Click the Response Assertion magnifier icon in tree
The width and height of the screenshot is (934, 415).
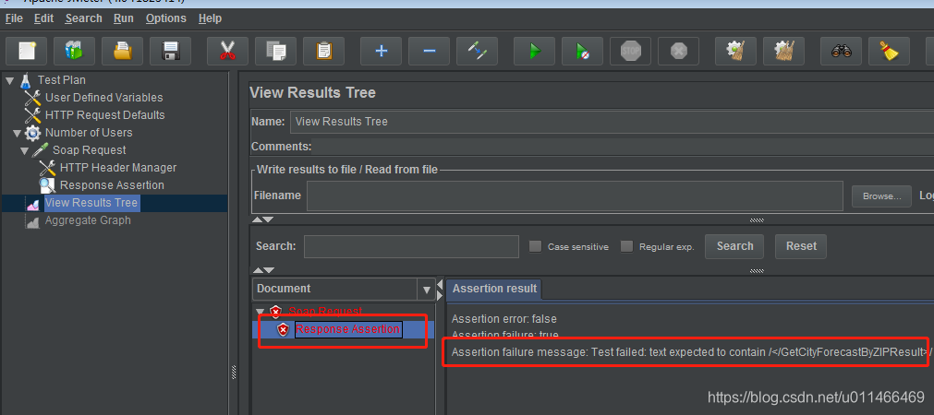[47, 185]
